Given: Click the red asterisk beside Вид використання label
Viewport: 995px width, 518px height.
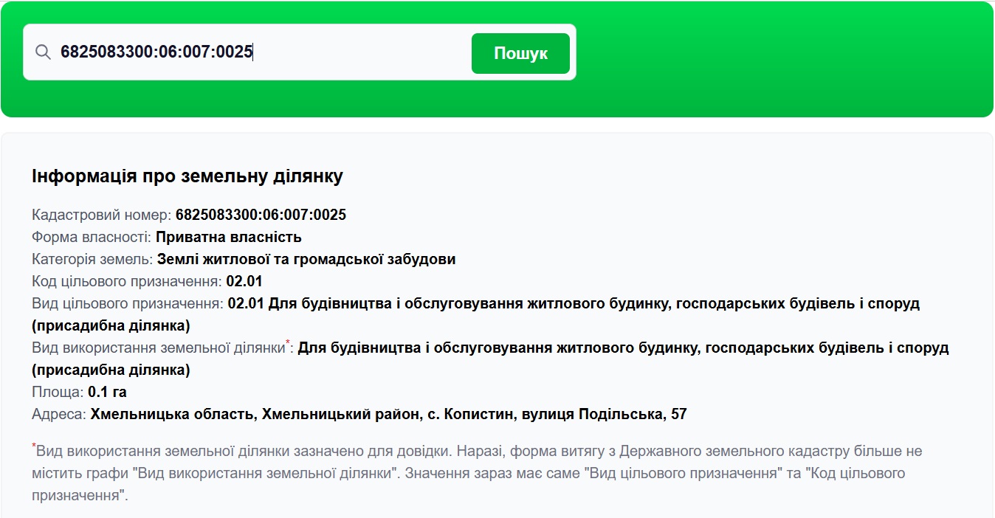Looking at the screenshot, I should tap(288, 343).
